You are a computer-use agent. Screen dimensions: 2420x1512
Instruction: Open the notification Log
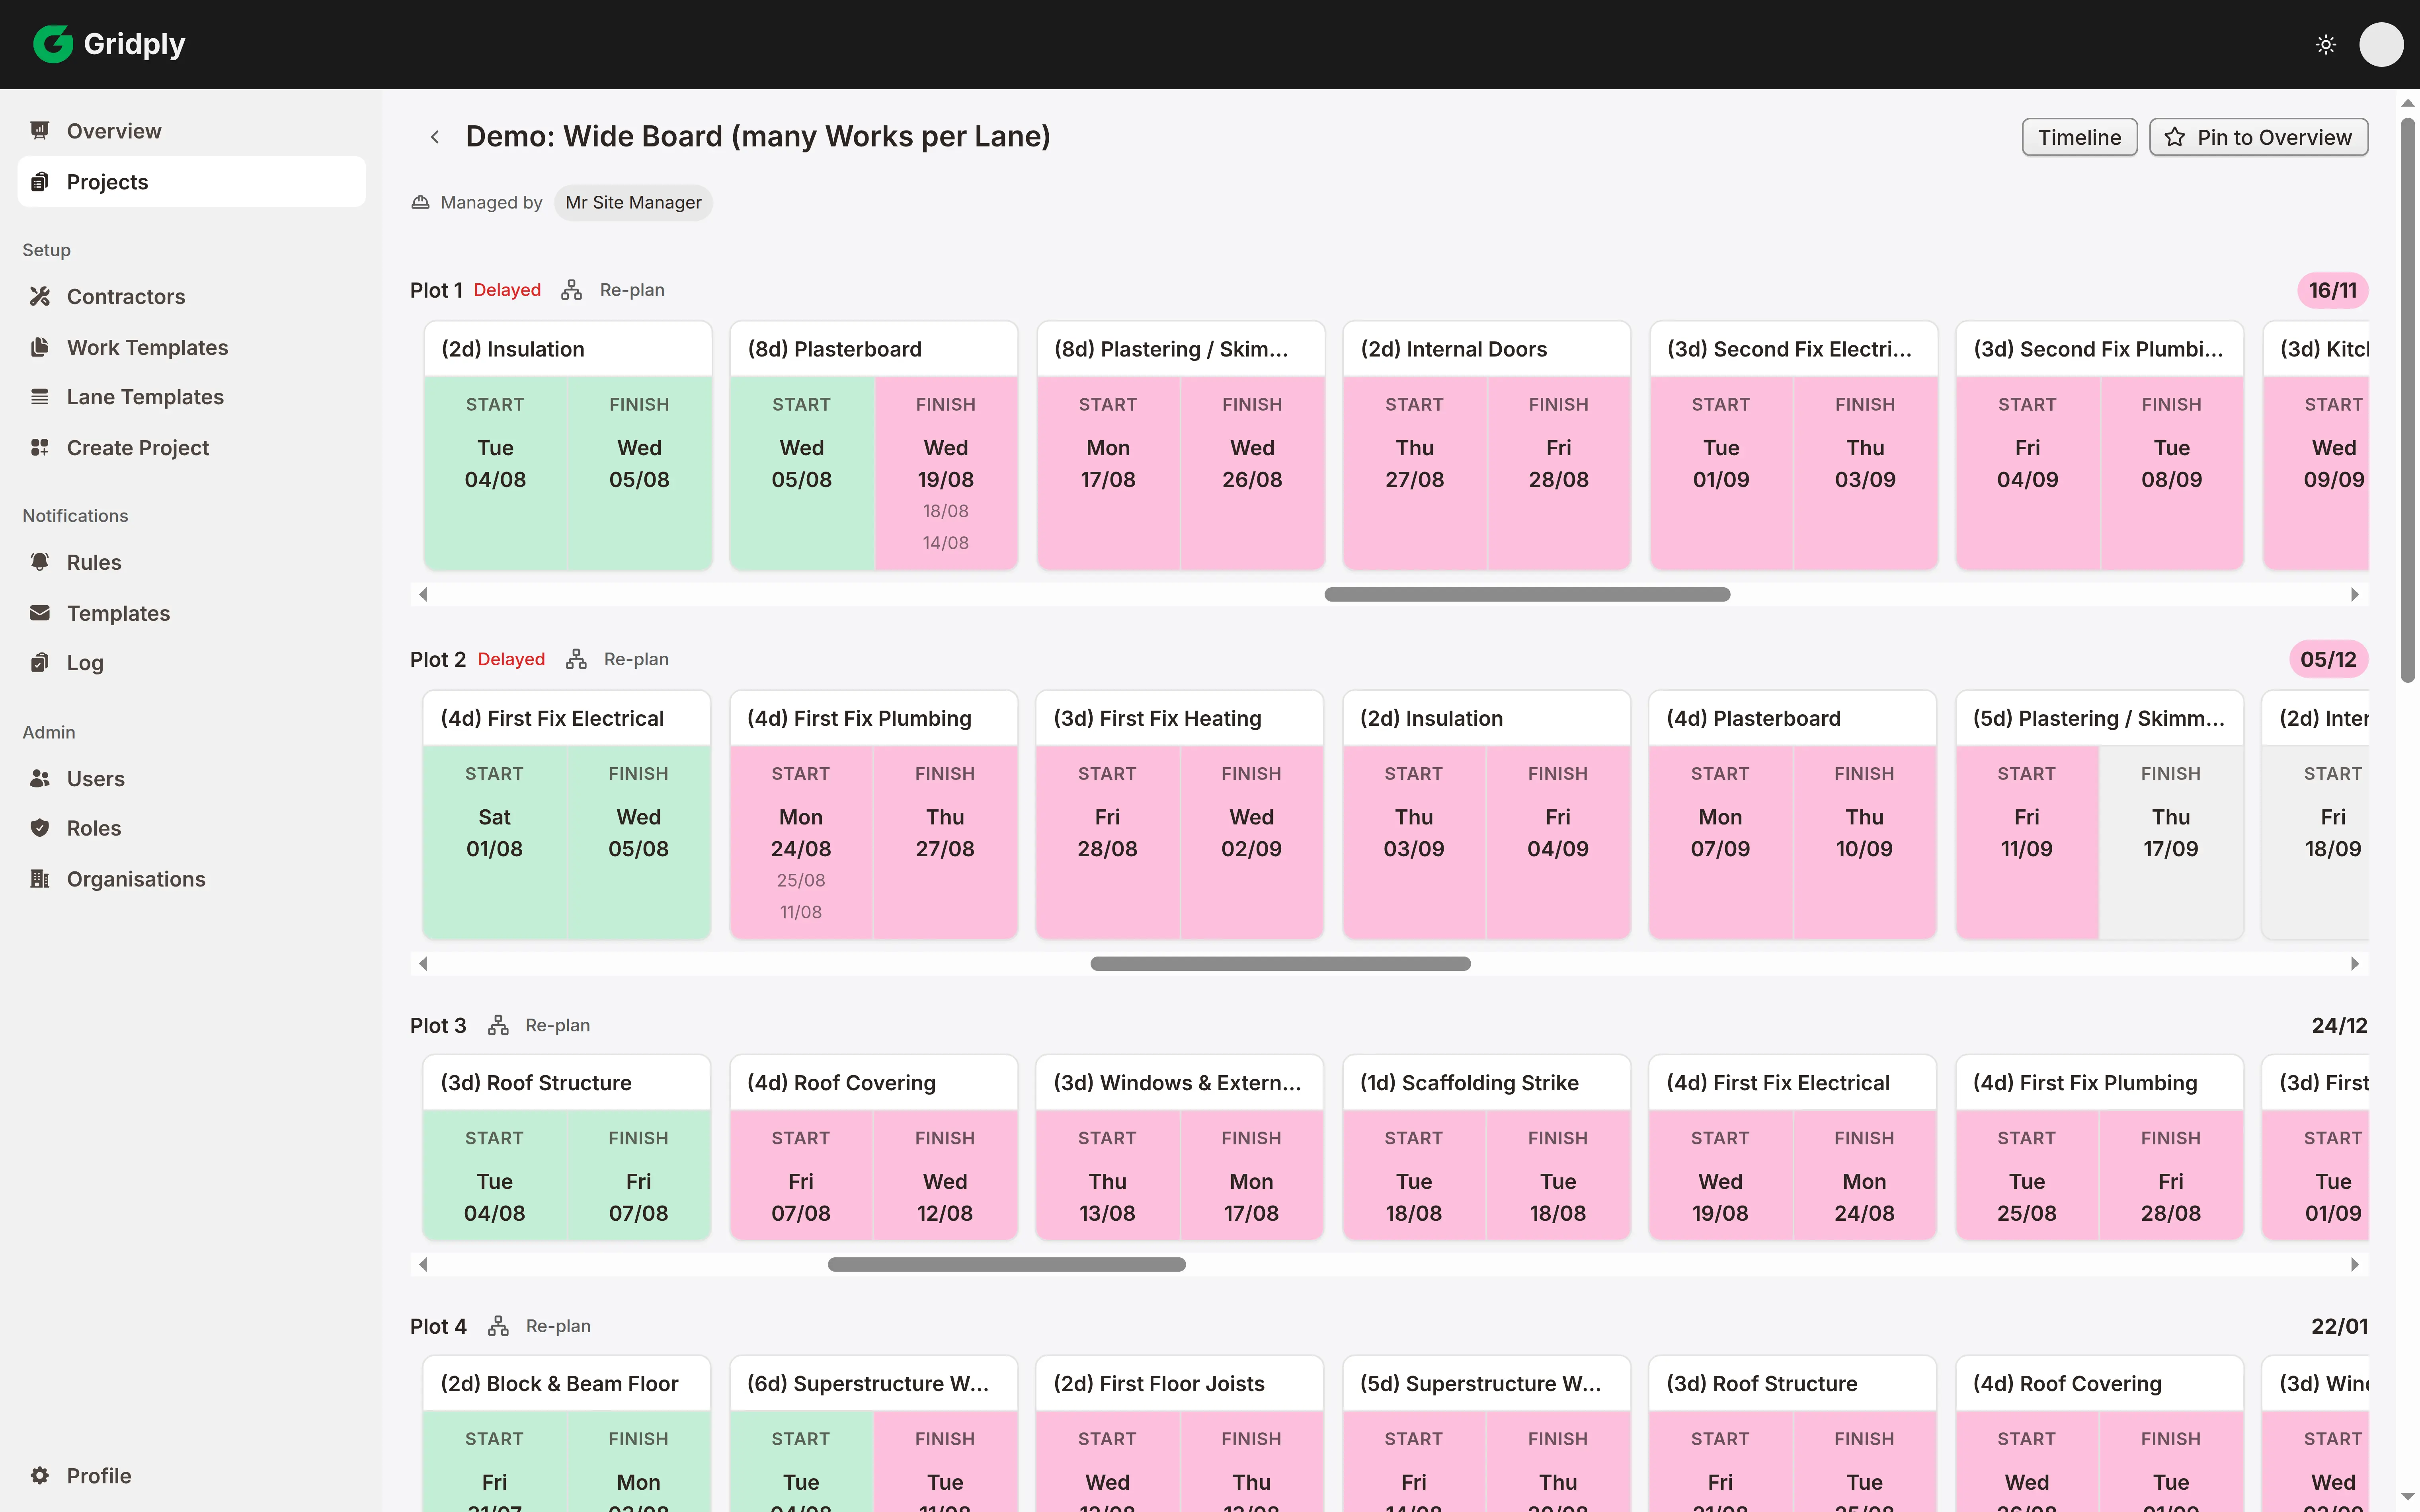pos(191,663)
